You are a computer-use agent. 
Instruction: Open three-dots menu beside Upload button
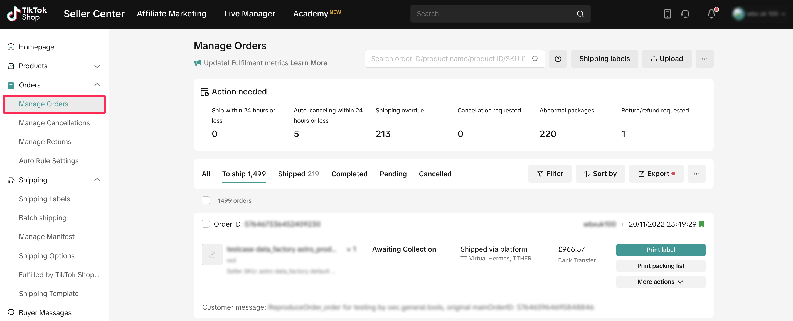pos(704,59)
